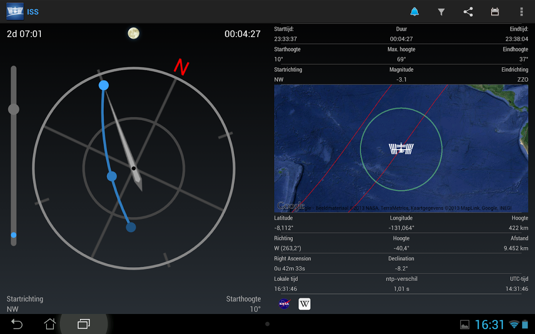
Task: Open the NASA link
Action: coord(284,304)
